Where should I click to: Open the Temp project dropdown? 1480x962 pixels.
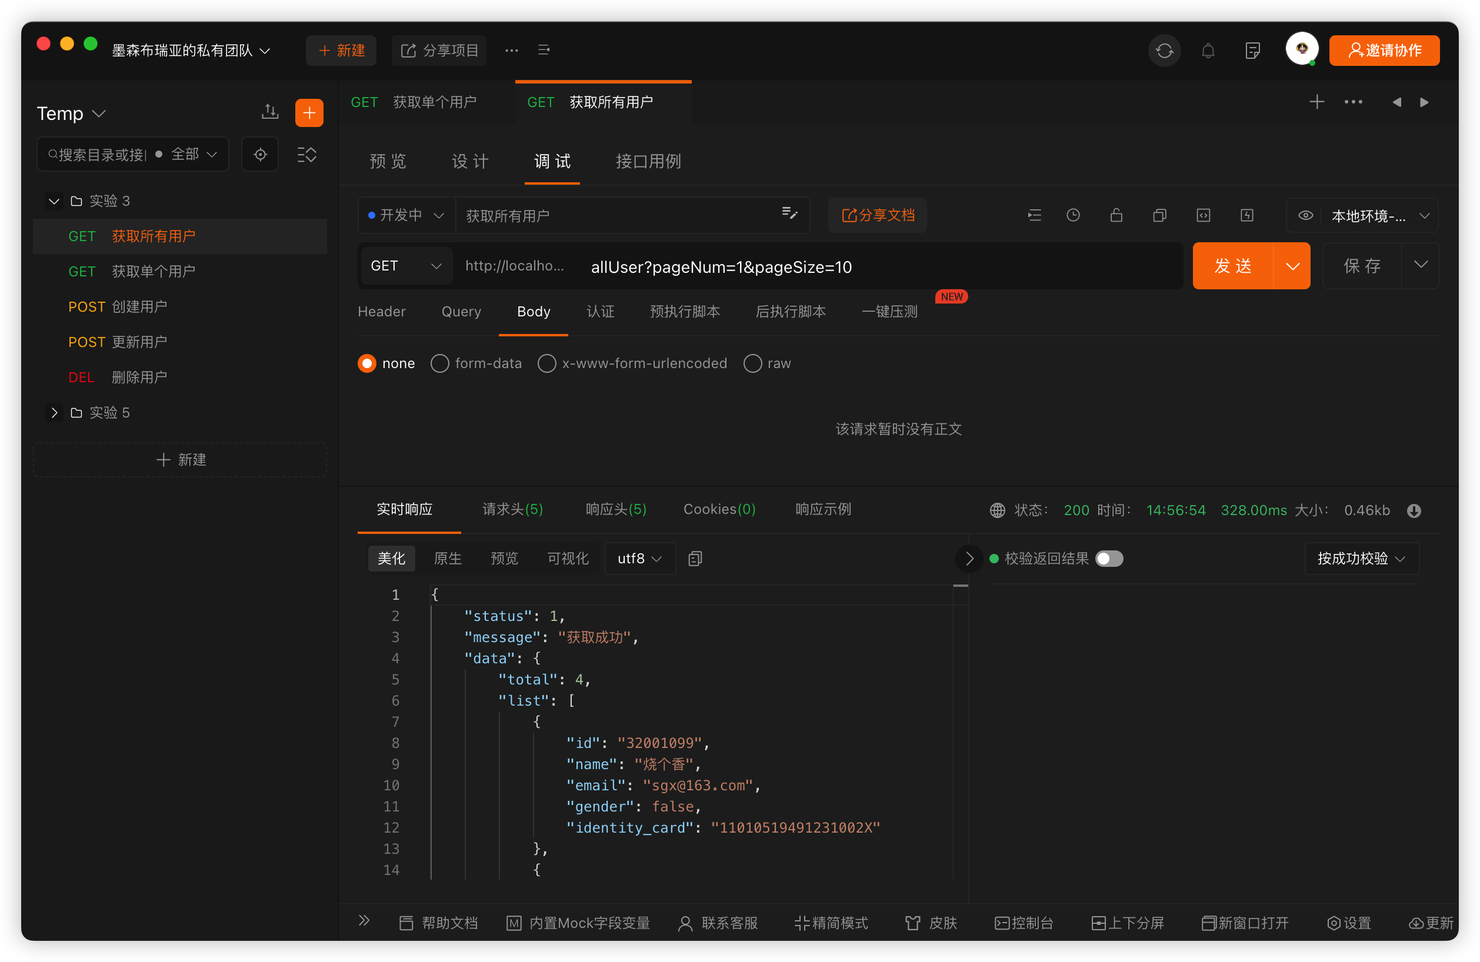pyautogui.click(x=72, y=113)
